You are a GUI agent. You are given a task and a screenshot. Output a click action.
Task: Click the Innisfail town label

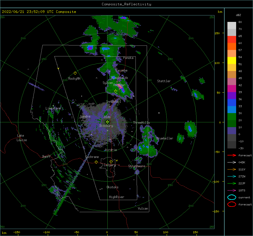pos(114,102)
